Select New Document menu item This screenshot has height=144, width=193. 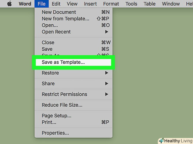point(59,12)
